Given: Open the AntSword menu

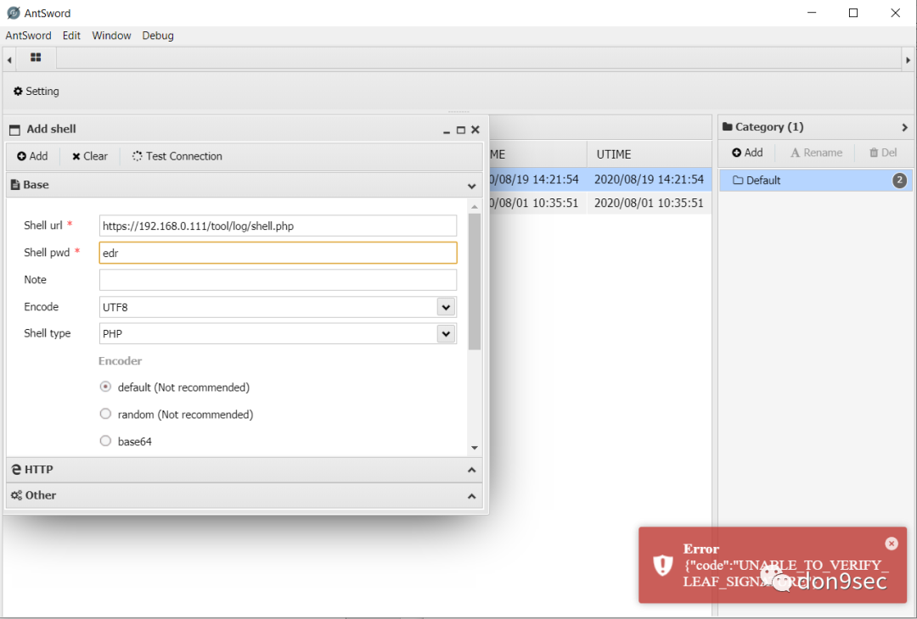Looking at the screenshot, I should pos(29,36).
